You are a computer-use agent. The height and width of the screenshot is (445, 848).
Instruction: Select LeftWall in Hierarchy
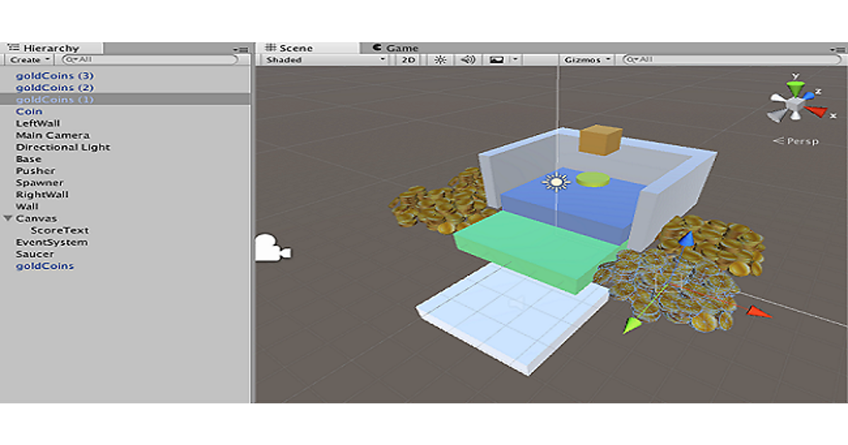38,124
